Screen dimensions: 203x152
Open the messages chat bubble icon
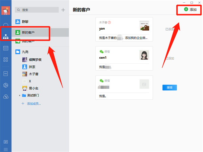6,25
